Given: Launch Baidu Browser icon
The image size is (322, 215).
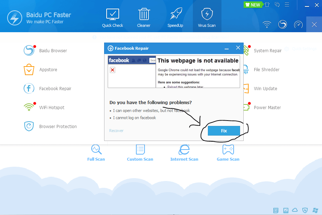Looking at the screenshot, I should (29, 50).
